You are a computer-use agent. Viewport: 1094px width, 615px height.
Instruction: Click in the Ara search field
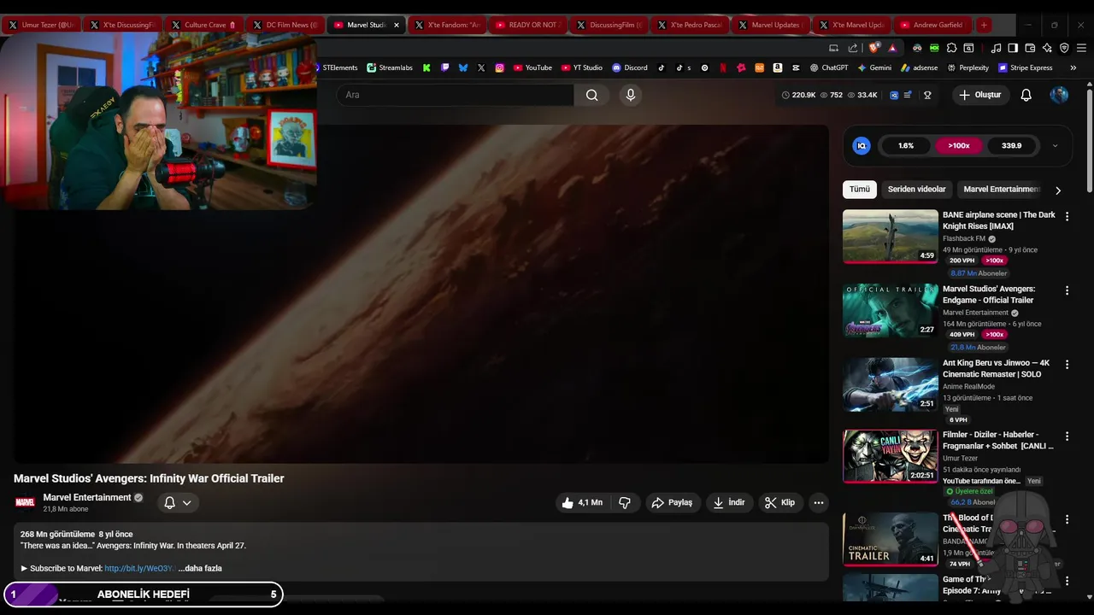(x=455, y=95)
